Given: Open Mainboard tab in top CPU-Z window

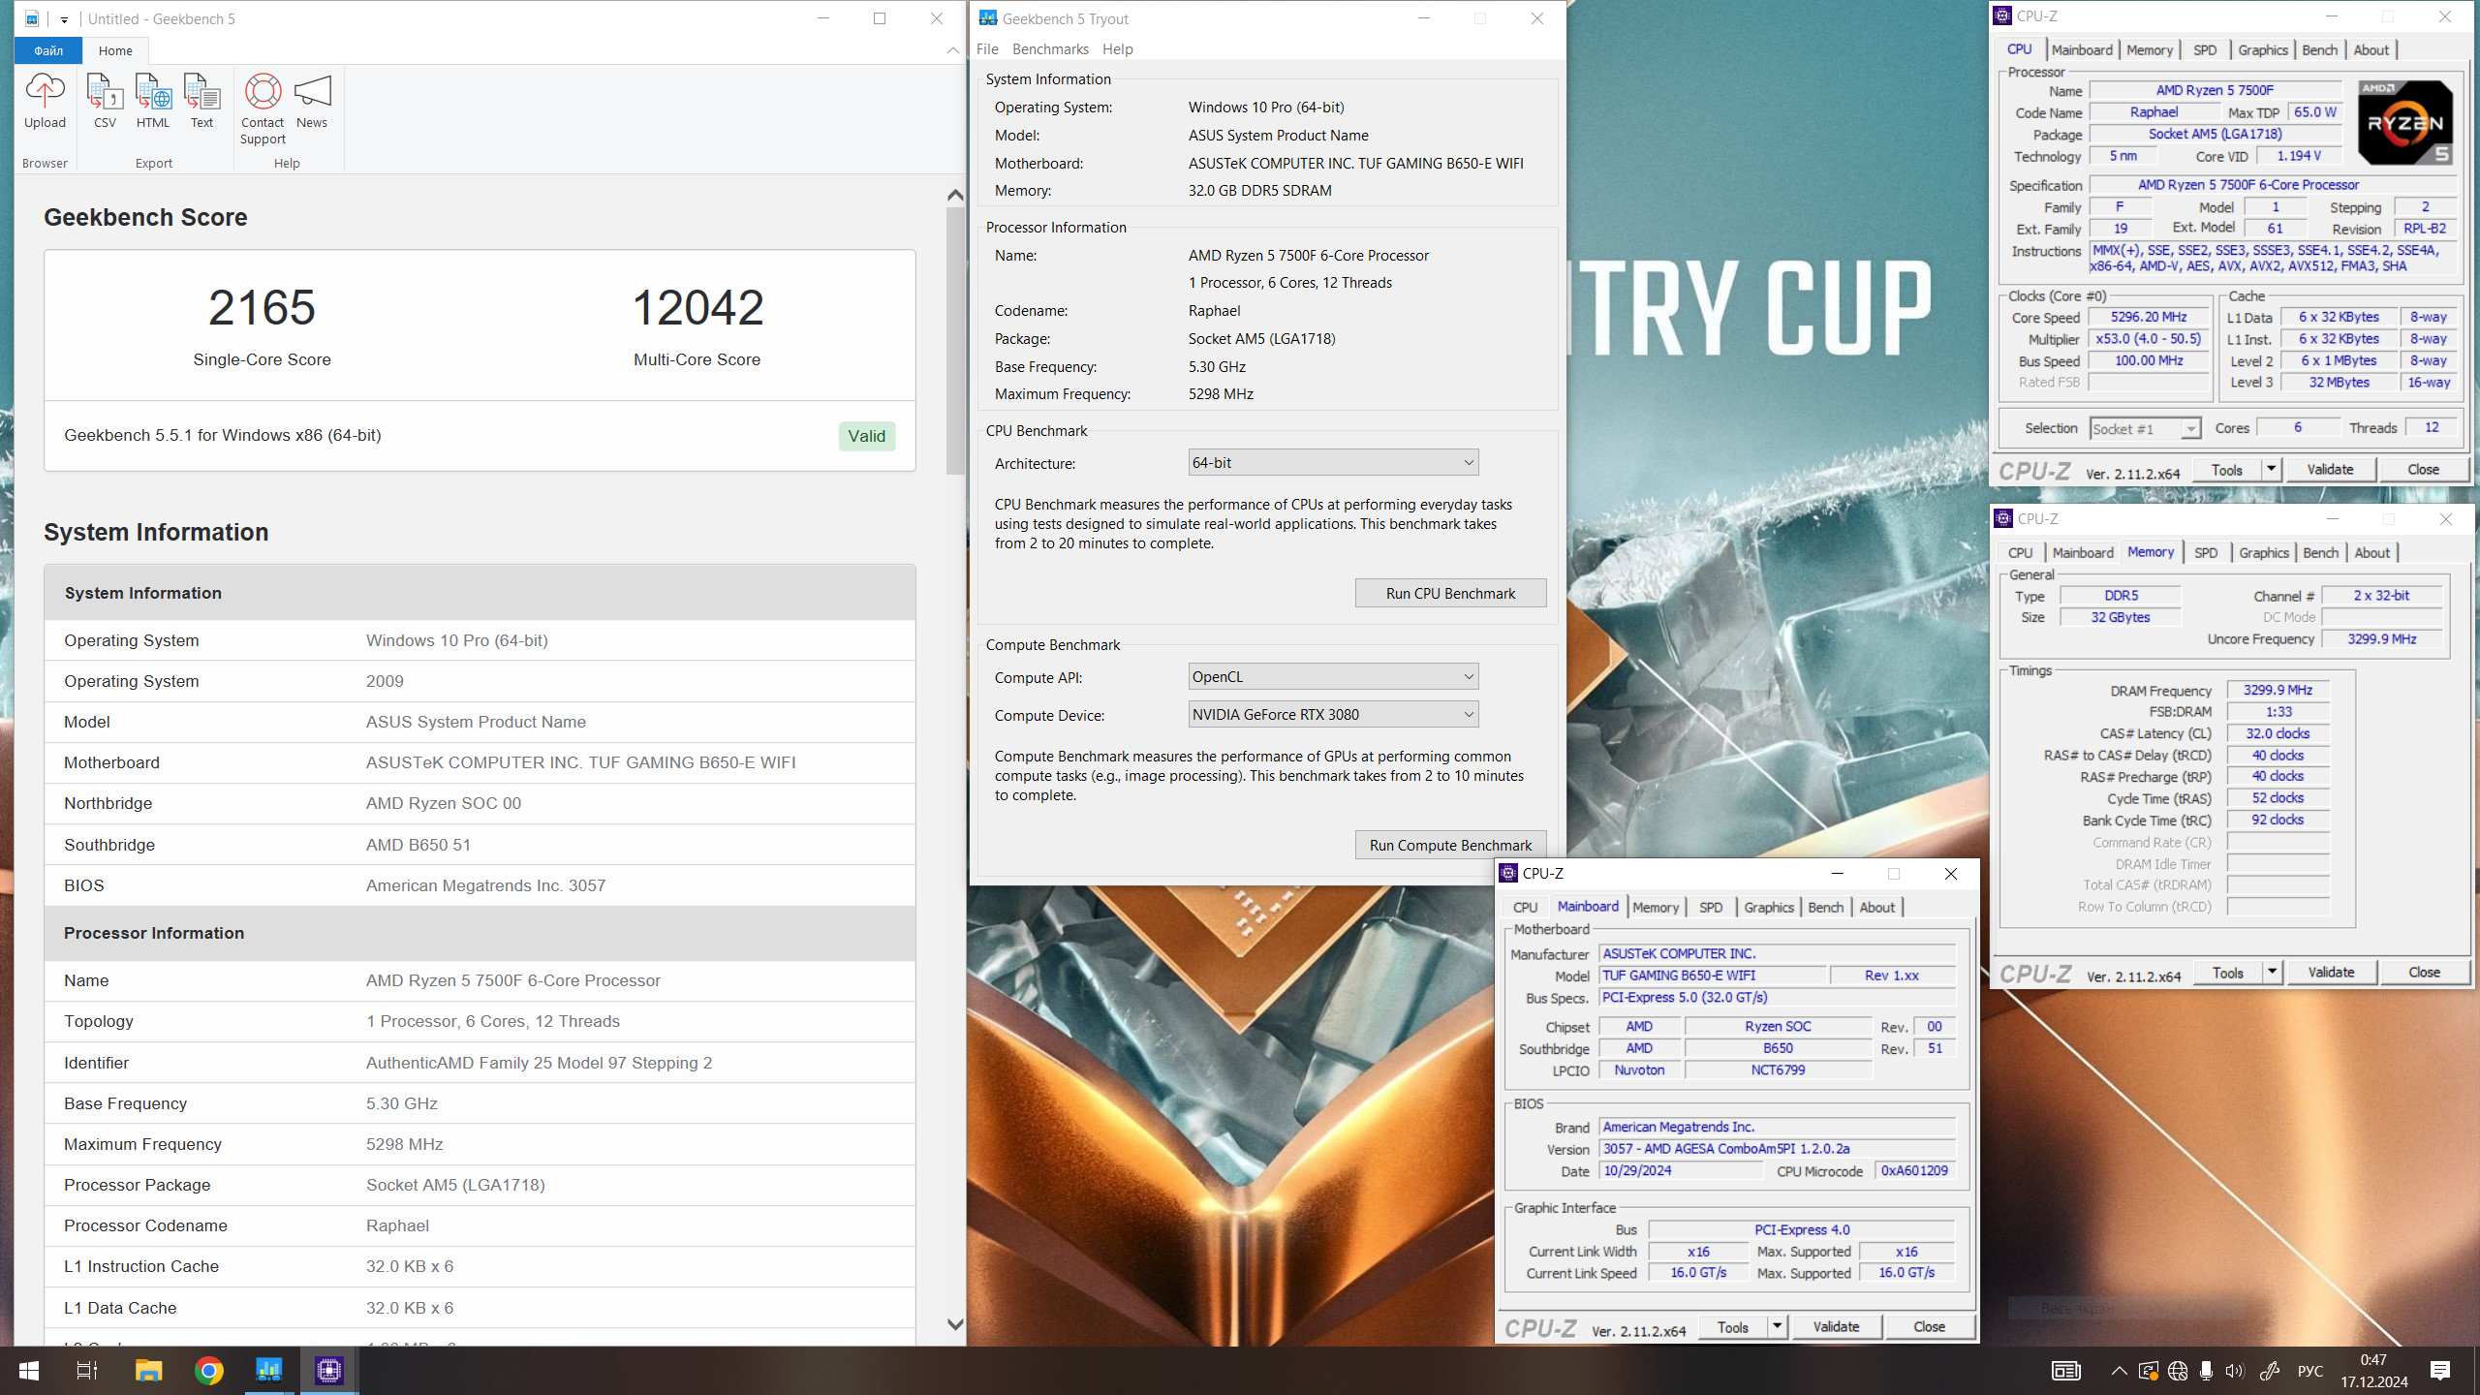Looking at the screenshot, I should [2081, 49].
